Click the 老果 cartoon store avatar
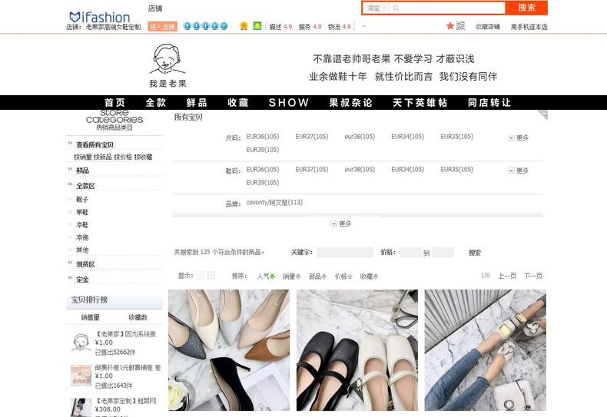The width and height of the screenshot is (607, 417). [168, 60]
